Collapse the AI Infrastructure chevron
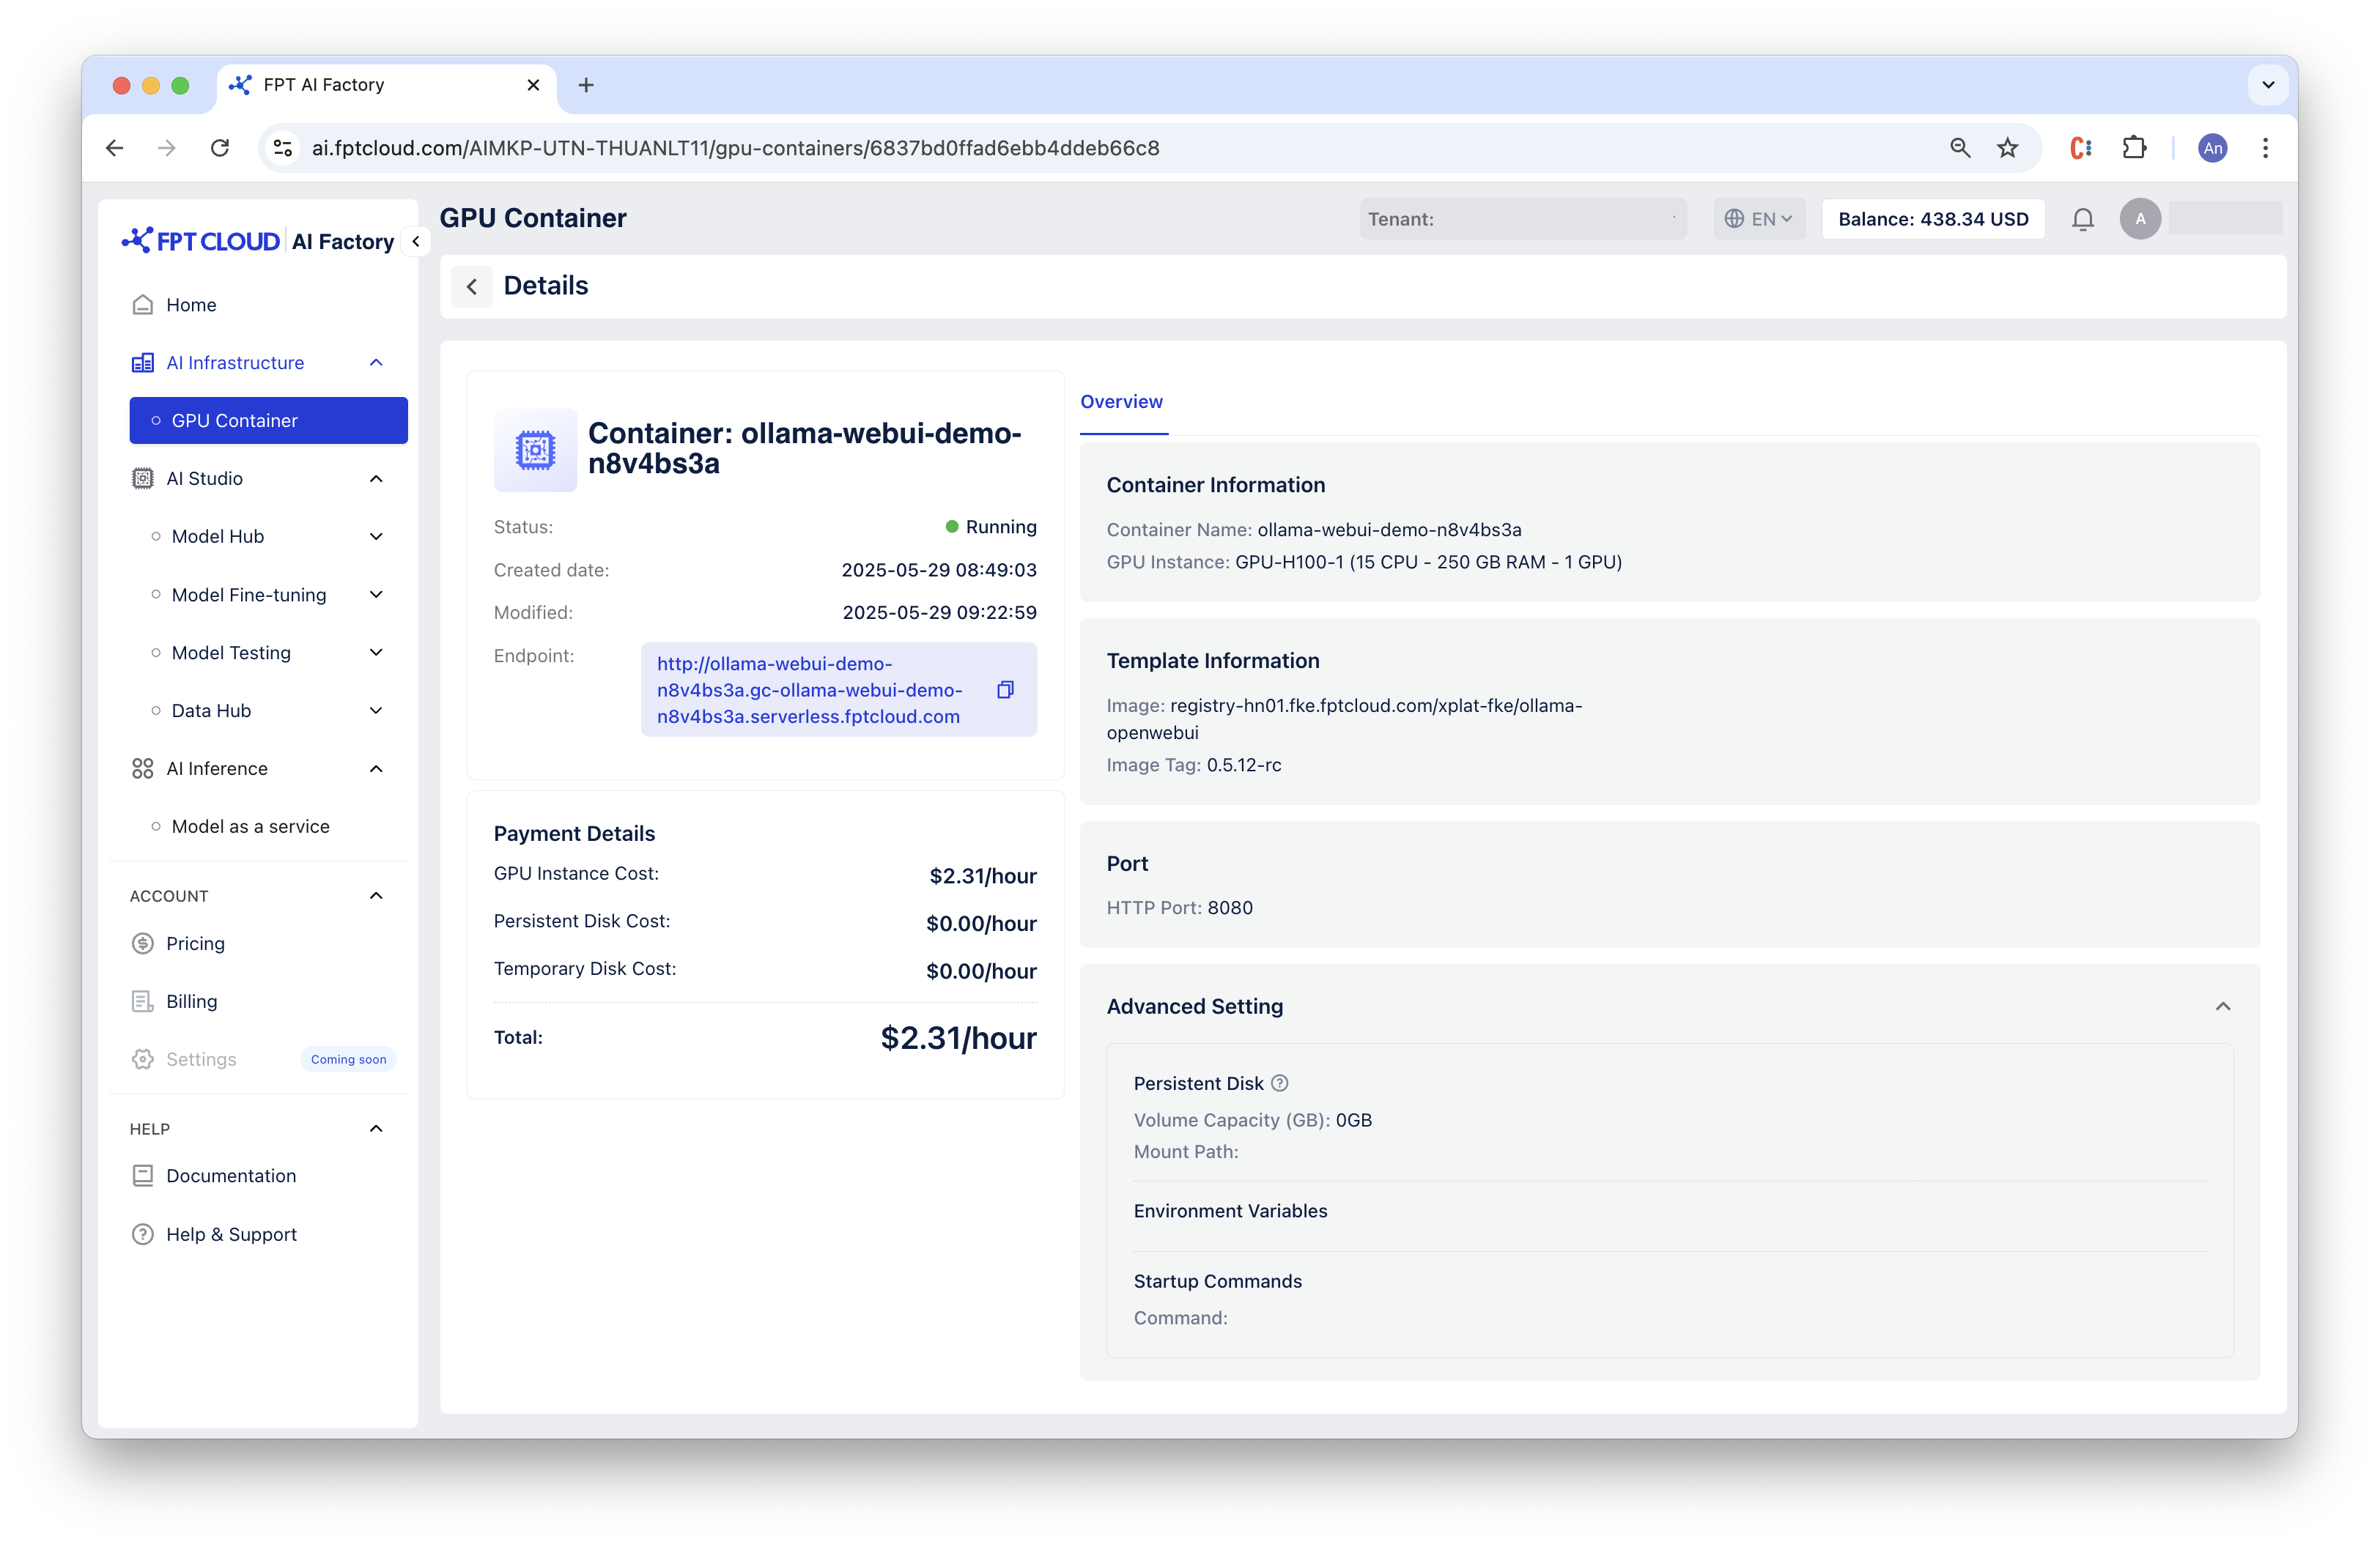 pos(376,363)
